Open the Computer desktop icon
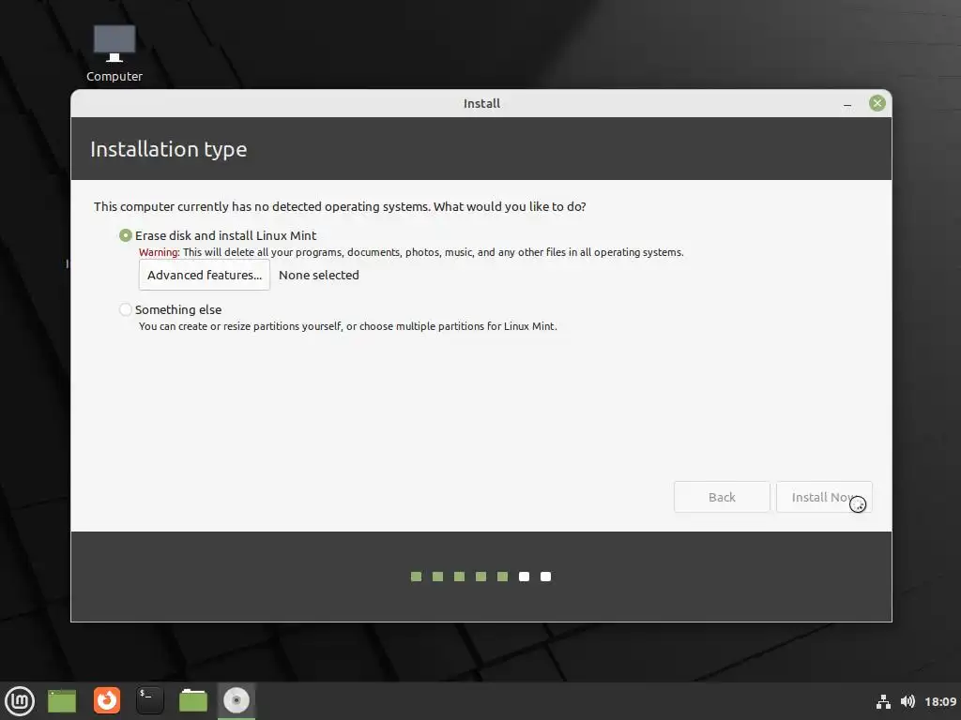The height and width of the screenshot is (720, 961). pyautogui.click(x=114, y=53)
